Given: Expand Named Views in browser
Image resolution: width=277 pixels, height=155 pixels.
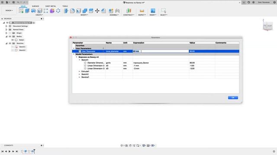Looking at the screenshot, I should 6,30.
